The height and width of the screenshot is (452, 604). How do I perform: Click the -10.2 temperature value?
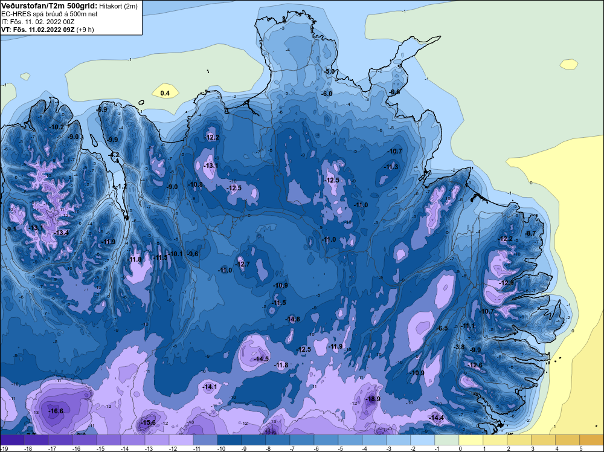click(57, 127)
